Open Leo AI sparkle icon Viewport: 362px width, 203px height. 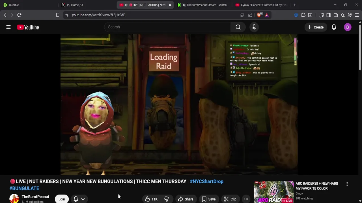click(x=343, y=15)
